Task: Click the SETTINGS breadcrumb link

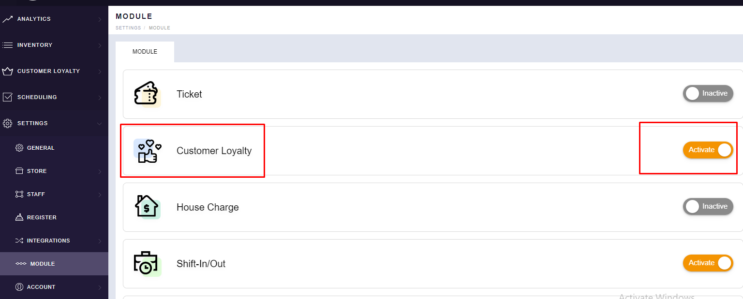Action: click(x=128, y=28)
